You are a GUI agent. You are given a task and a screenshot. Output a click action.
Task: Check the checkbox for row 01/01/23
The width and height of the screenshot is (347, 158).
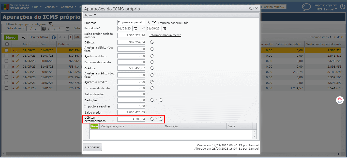6,88
